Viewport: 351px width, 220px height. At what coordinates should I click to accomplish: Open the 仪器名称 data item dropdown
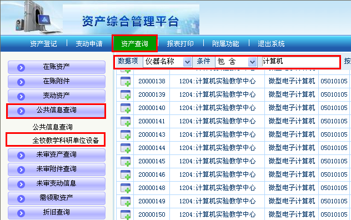tap(167, 62)
